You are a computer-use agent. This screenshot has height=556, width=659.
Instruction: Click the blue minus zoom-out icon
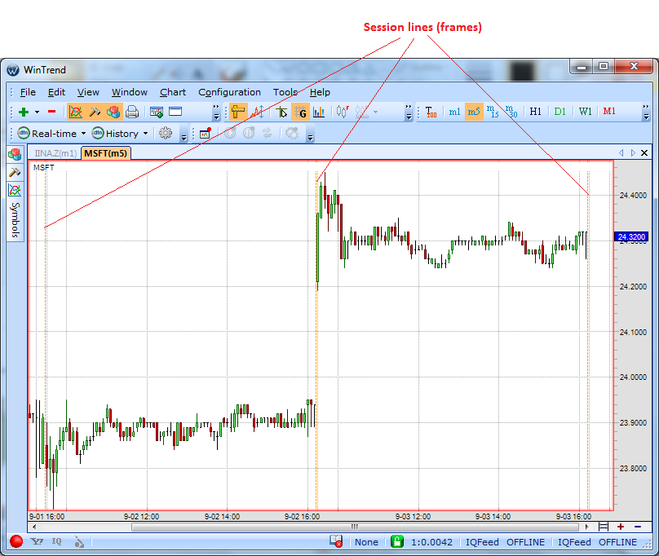[638, 527]
